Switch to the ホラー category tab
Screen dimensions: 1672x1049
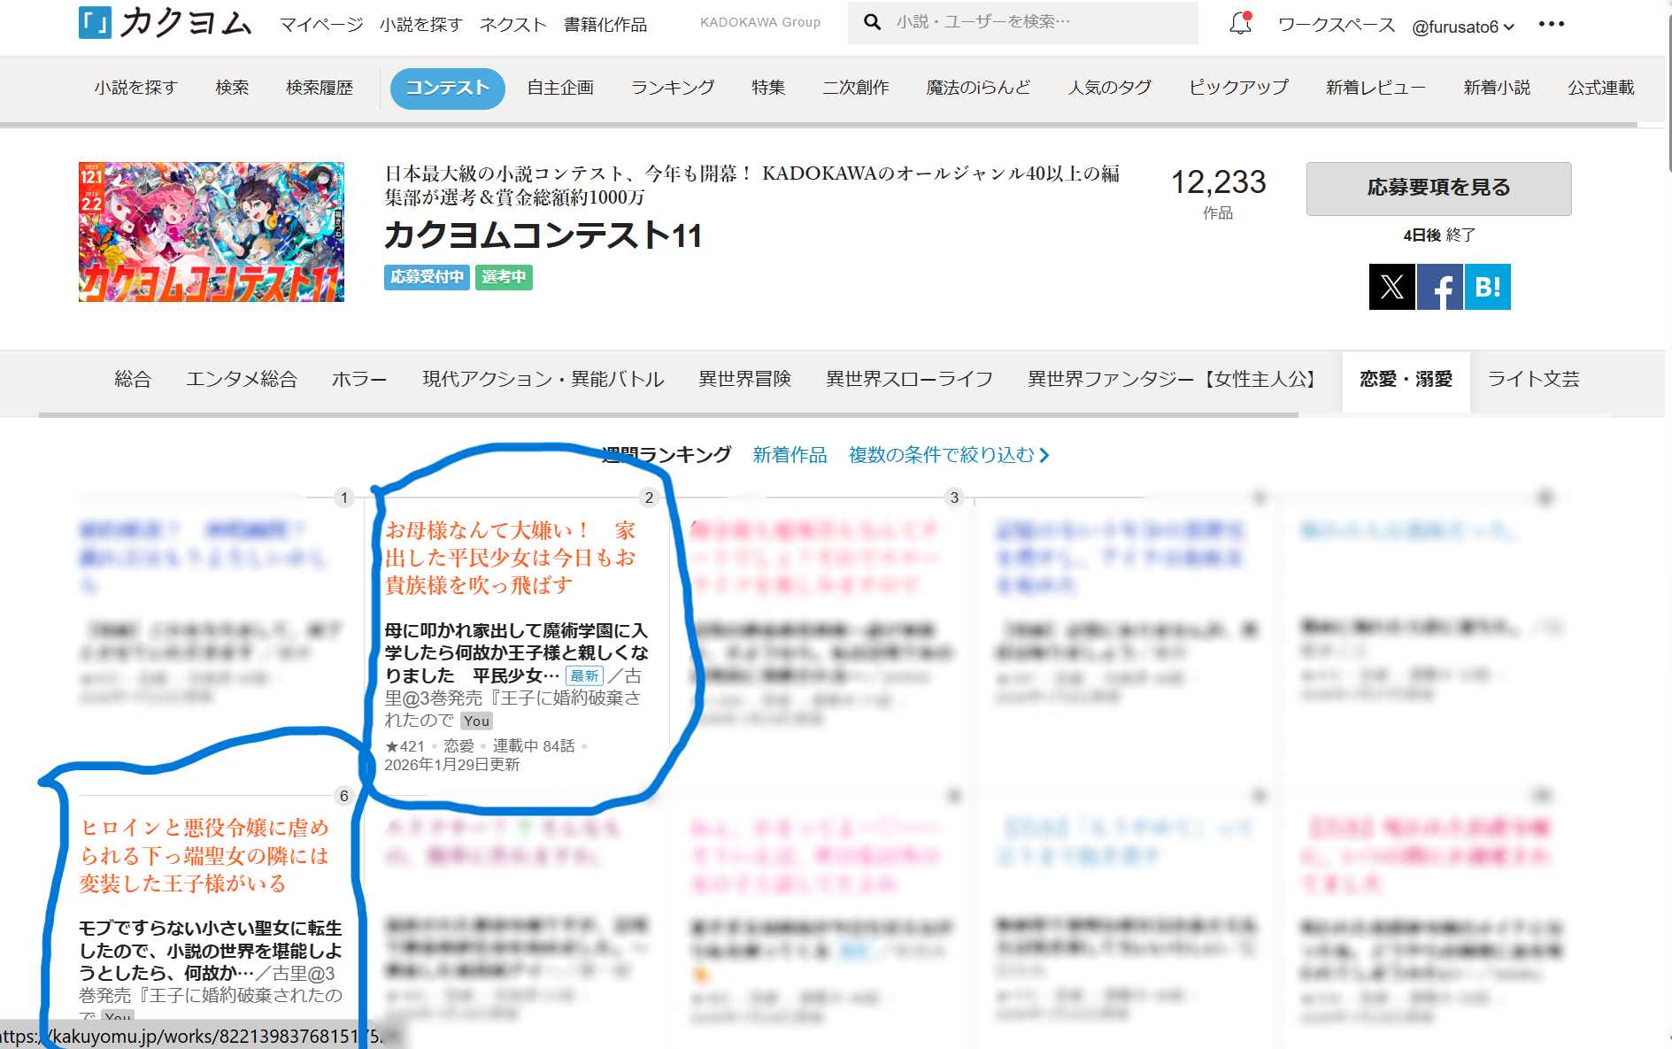[x=358, y=379]
